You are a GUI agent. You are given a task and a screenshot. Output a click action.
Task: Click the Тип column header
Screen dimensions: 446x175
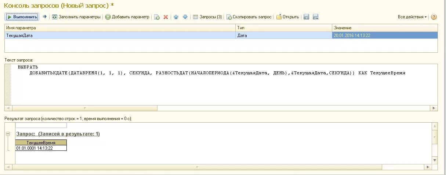point(284,28)
